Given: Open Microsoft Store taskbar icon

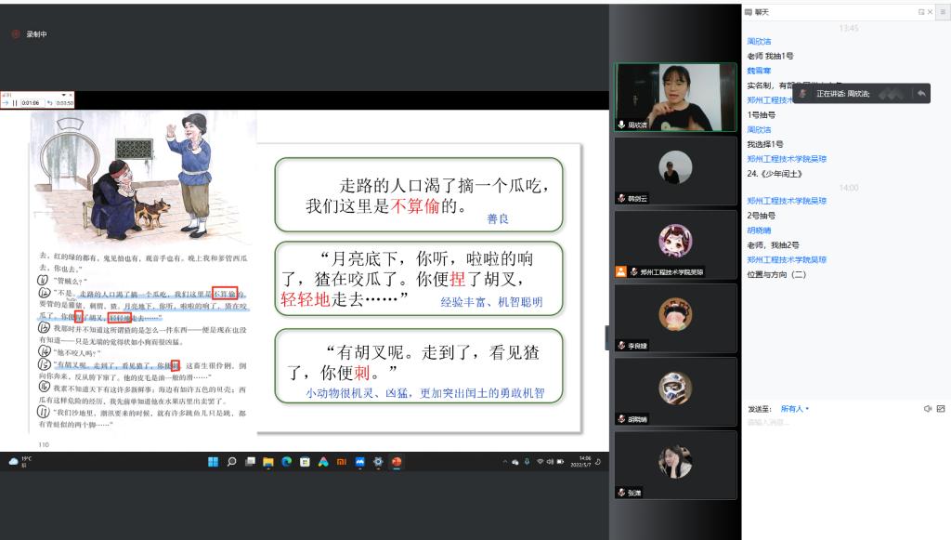Looking at the screenshot, I should (305, 462).
